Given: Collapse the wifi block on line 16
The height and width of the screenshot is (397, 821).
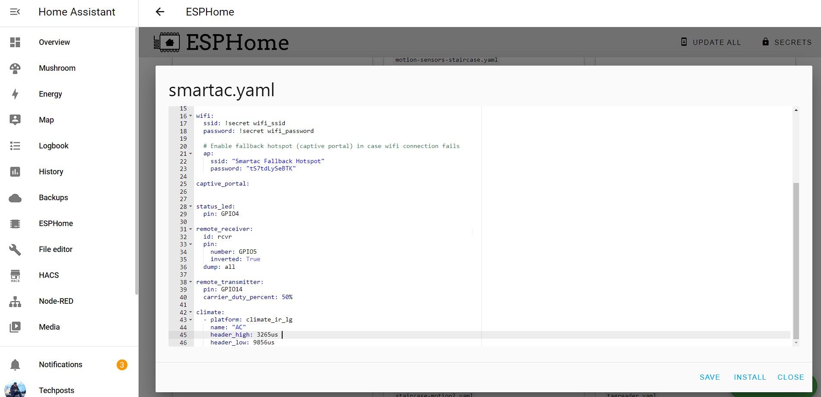Looking at the screenshot, I should tap(191, 116).
